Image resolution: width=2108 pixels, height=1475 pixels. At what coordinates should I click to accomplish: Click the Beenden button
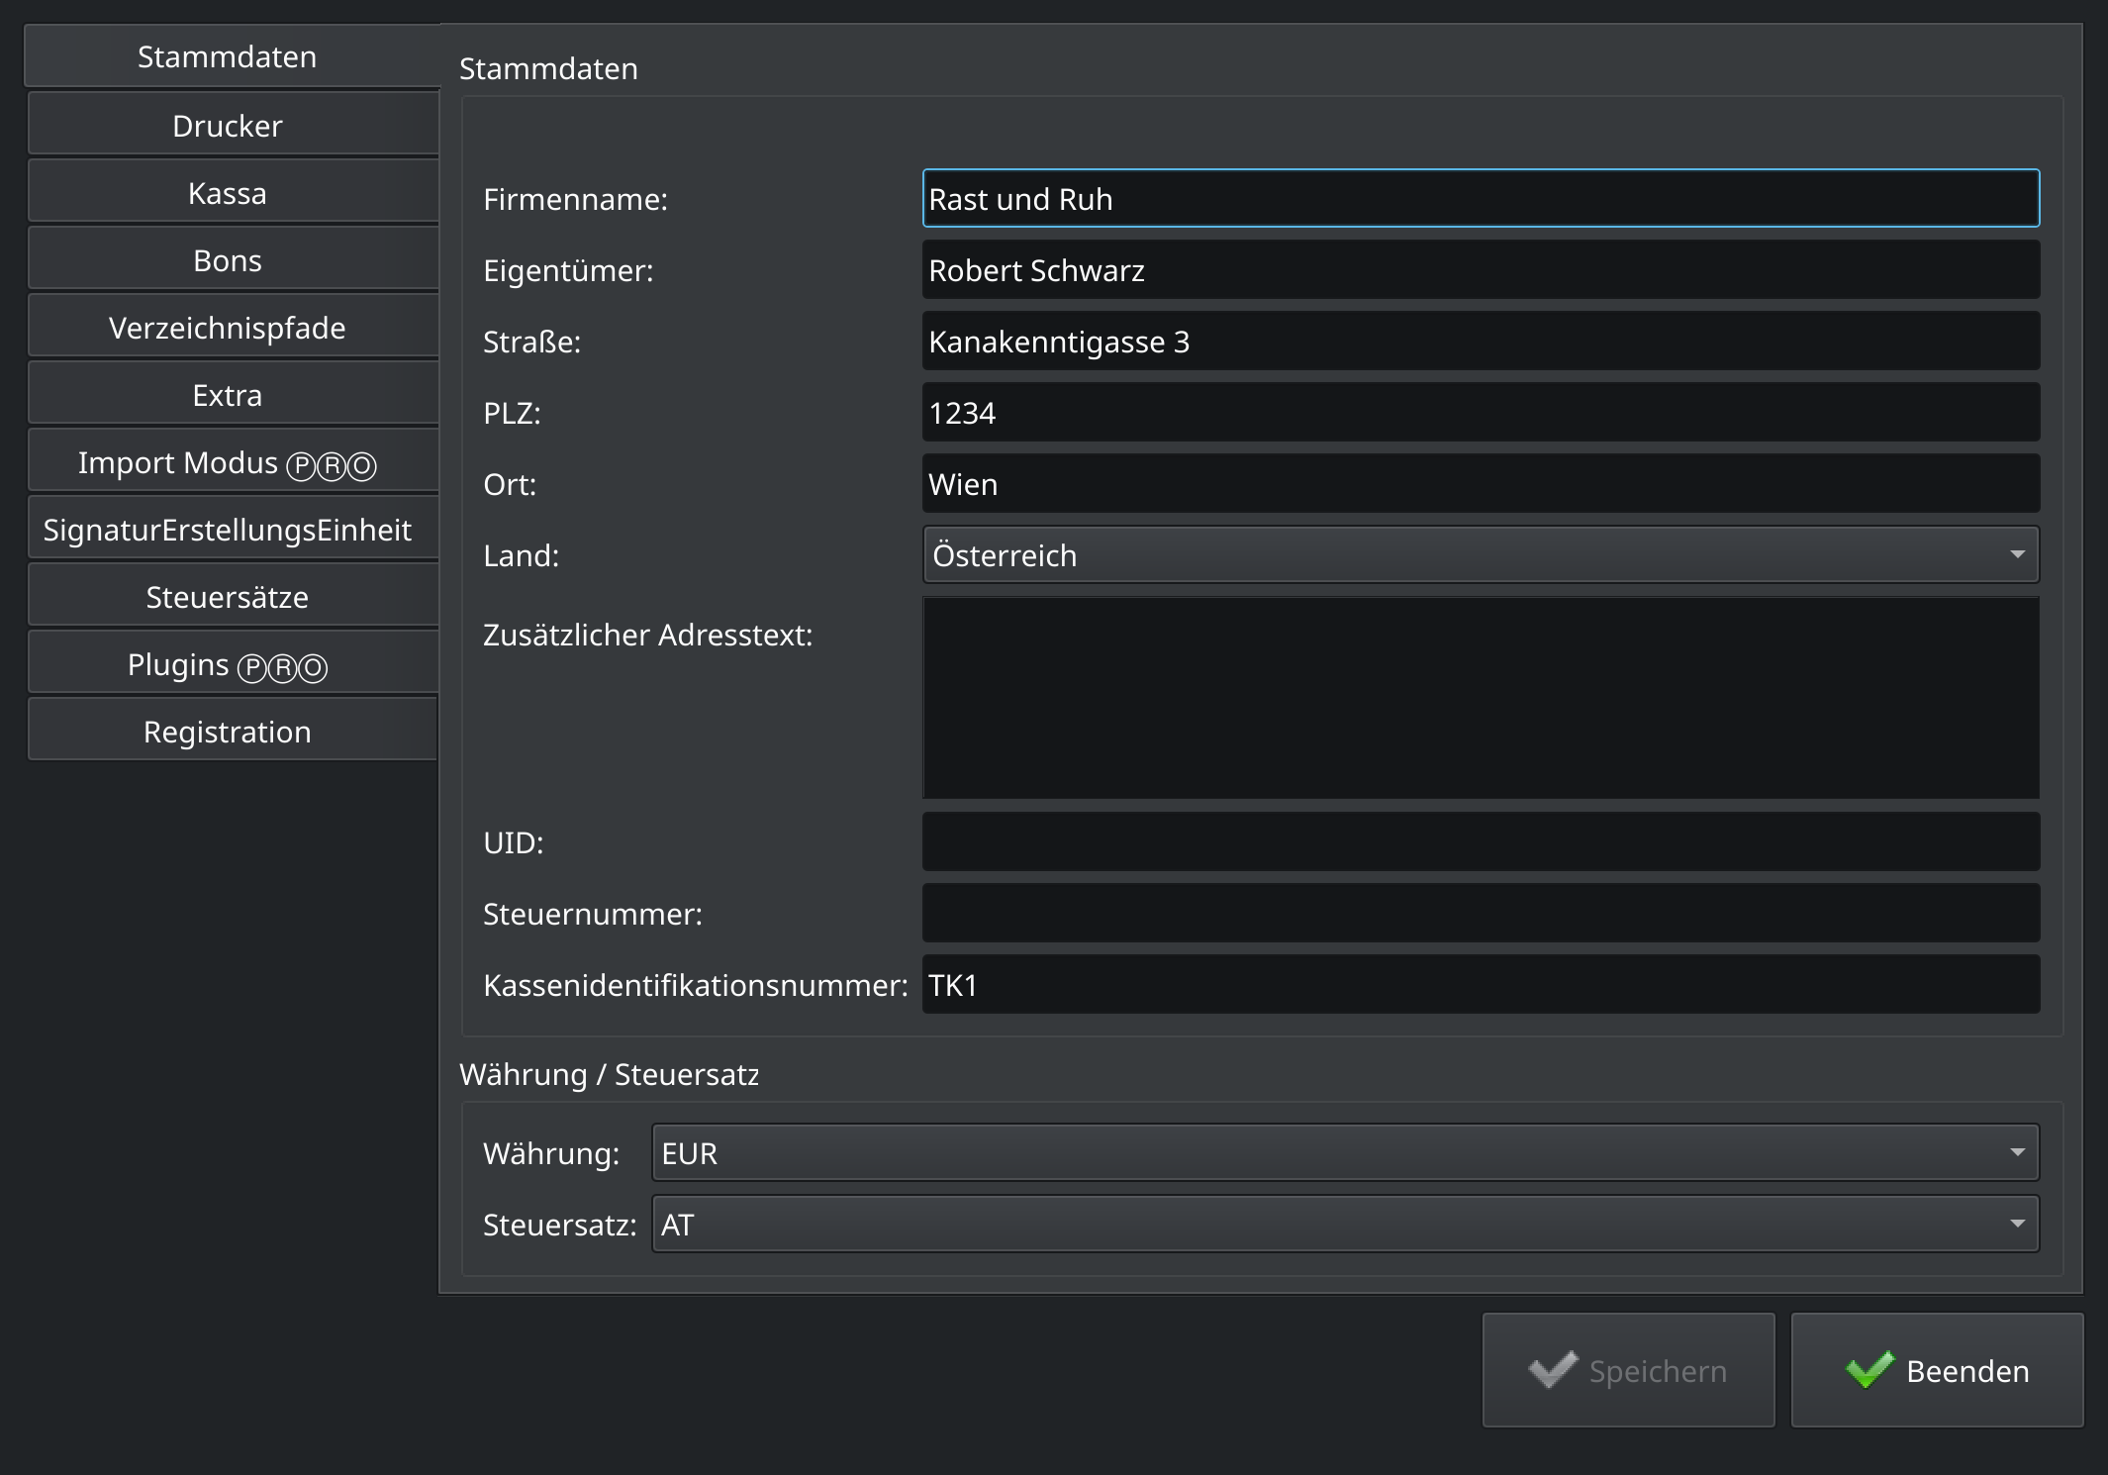coord(1937,1370)
